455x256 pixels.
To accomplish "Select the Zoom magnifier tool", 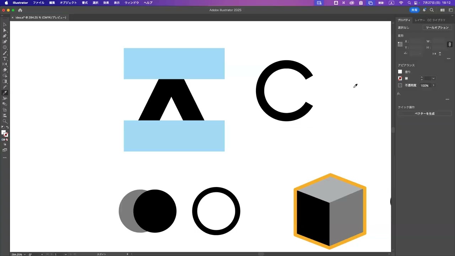I will pos(5,121).
